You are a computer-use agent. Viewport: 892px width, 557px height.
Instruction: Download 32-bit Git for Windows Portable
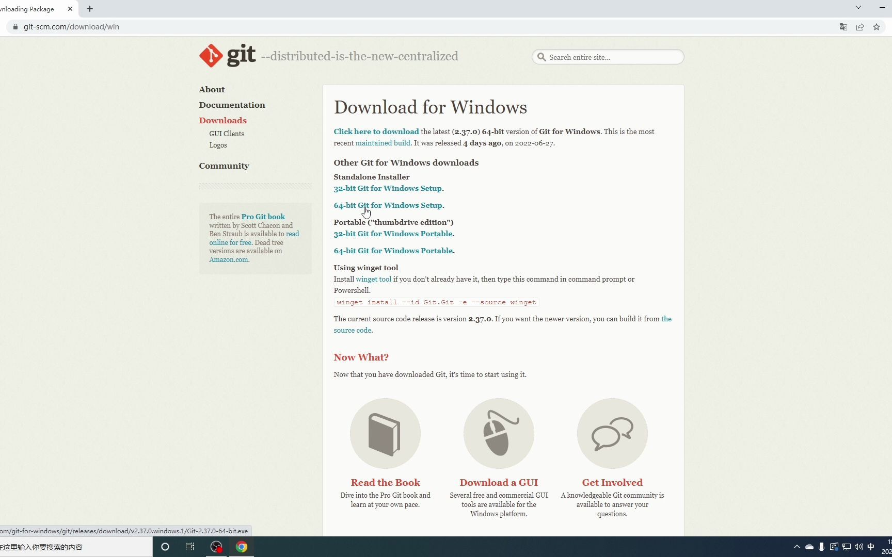393,234
